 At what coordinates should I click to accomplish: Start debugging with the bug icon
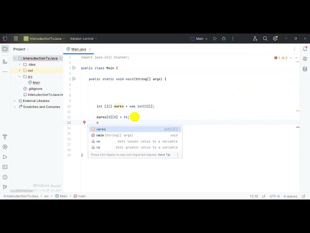[224, 38]
